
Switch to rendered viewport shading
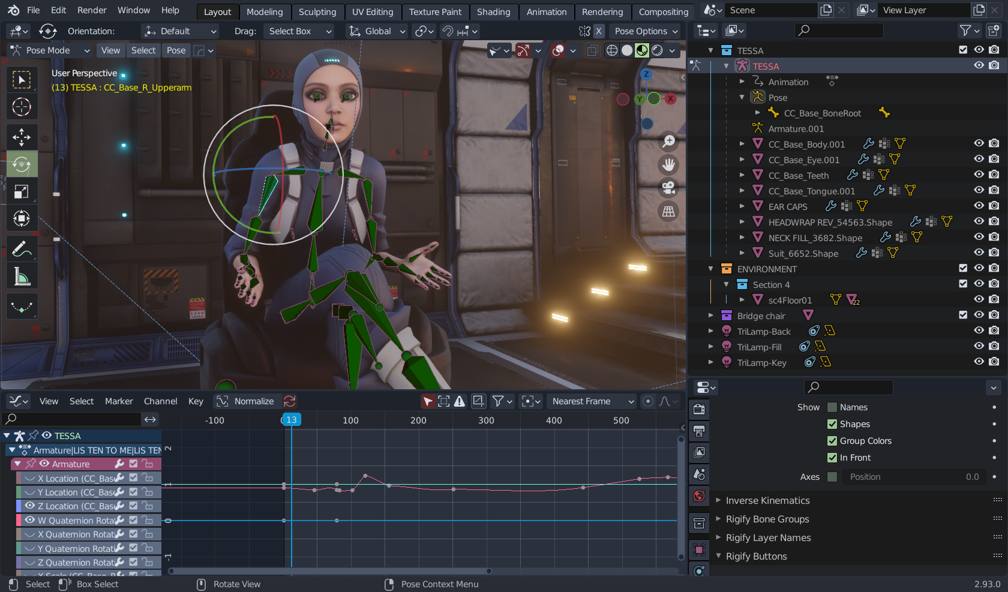(x=658, y=50)
